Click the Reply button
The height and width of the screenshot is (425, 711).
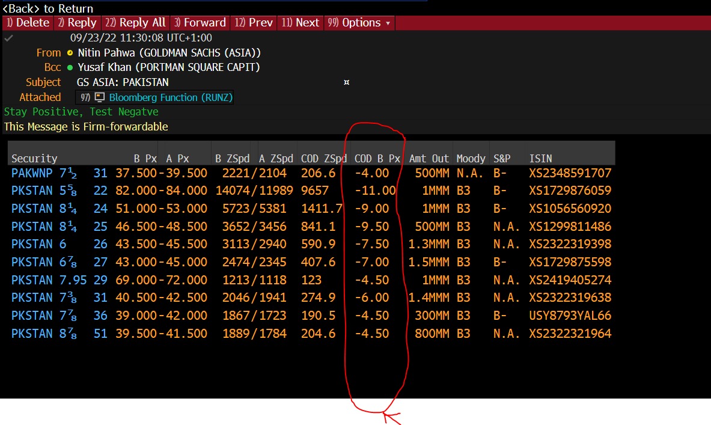point(77,23)
